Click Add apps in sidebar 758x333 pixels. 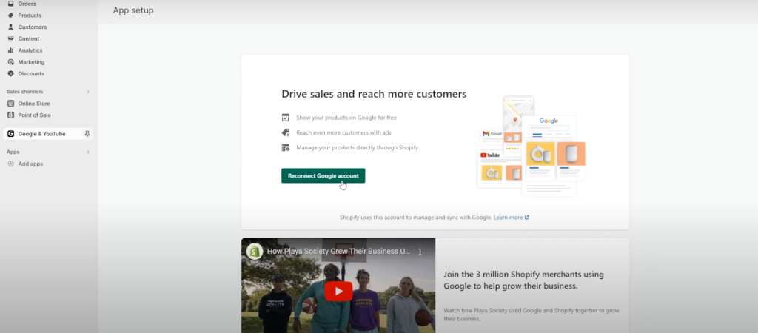[30, 164]
